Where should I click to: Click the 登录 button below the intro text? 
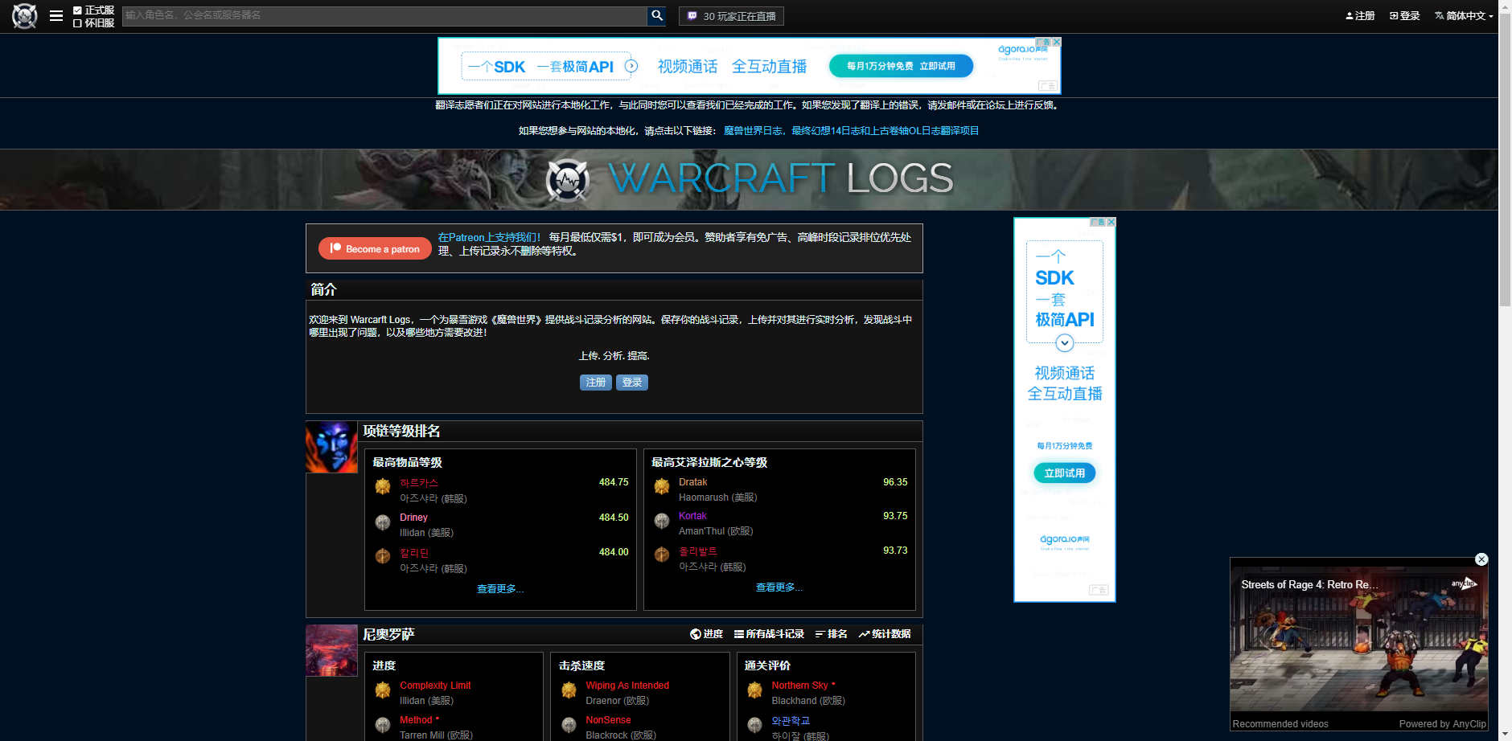(x=632, y=382)
